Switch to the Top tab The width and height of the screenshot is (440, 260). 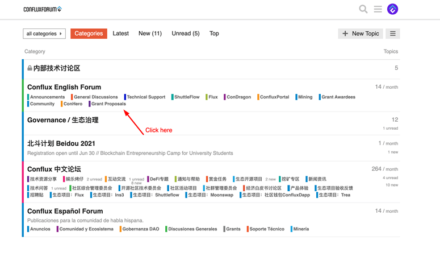pos(214,34)
